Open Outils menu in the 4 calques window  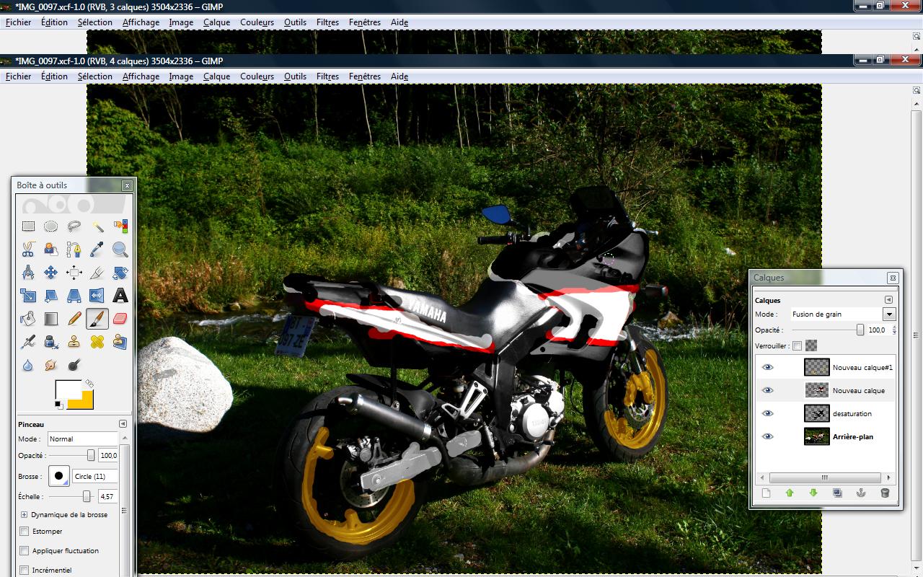tap(295, 76)
